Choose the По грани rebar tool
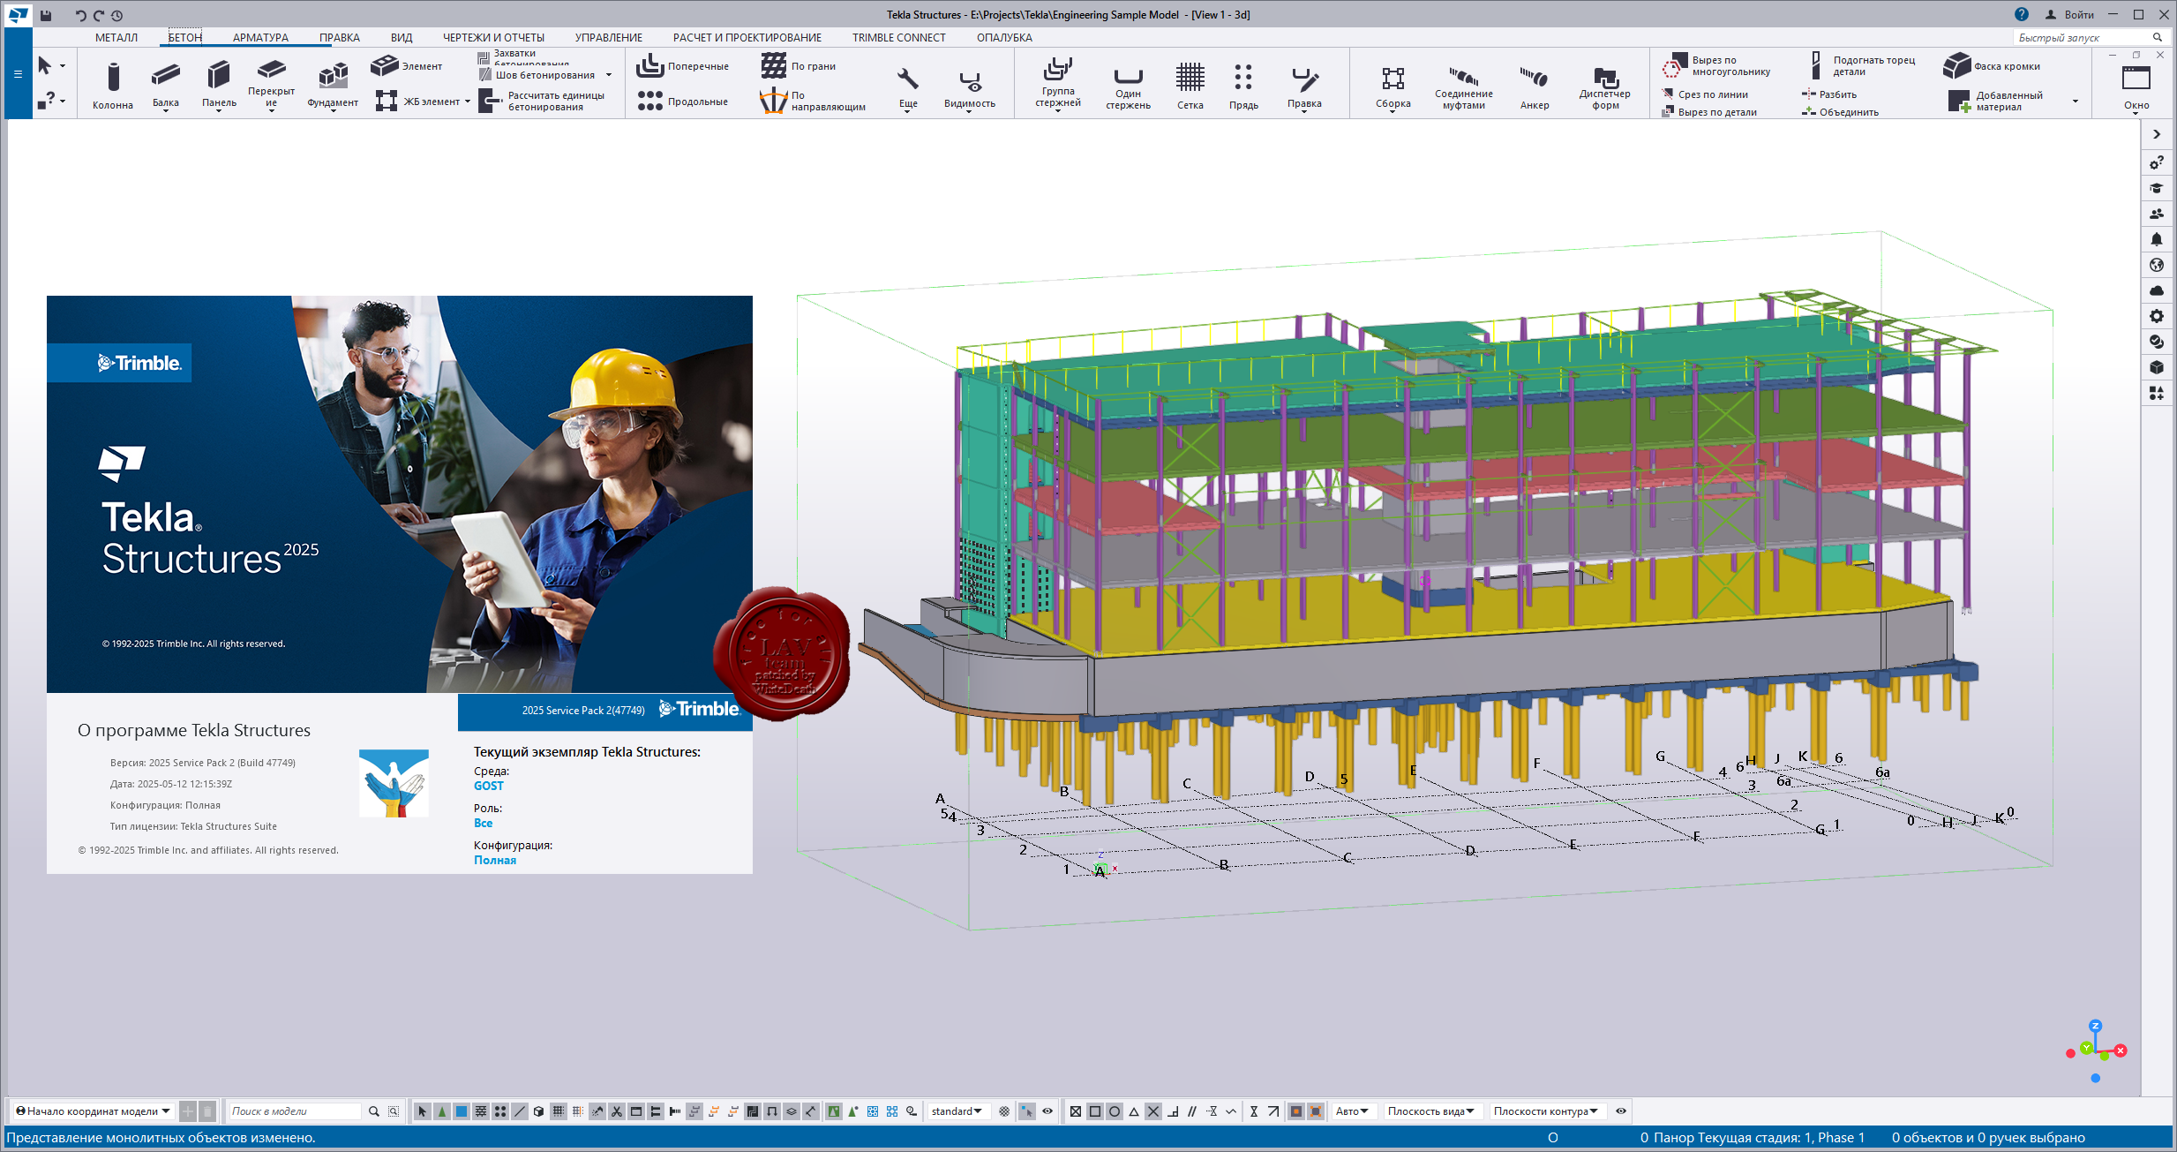 click(x=799, y=66)
